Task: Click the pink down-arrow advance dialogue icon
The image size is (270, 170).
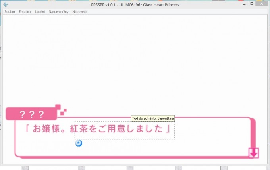Action: [x=254, y=153]
